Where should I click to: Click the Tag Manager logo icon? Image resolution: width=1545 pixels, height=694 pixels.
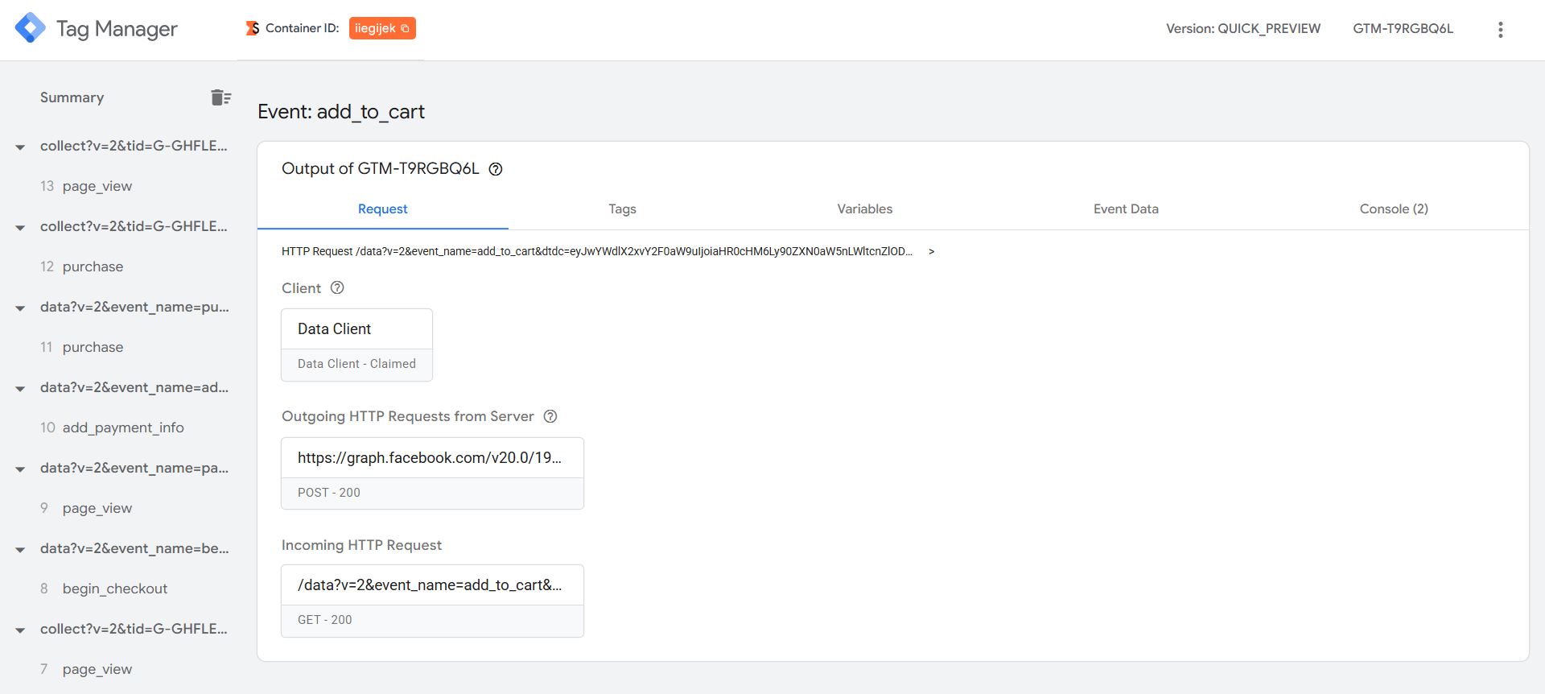coord(31,28)
